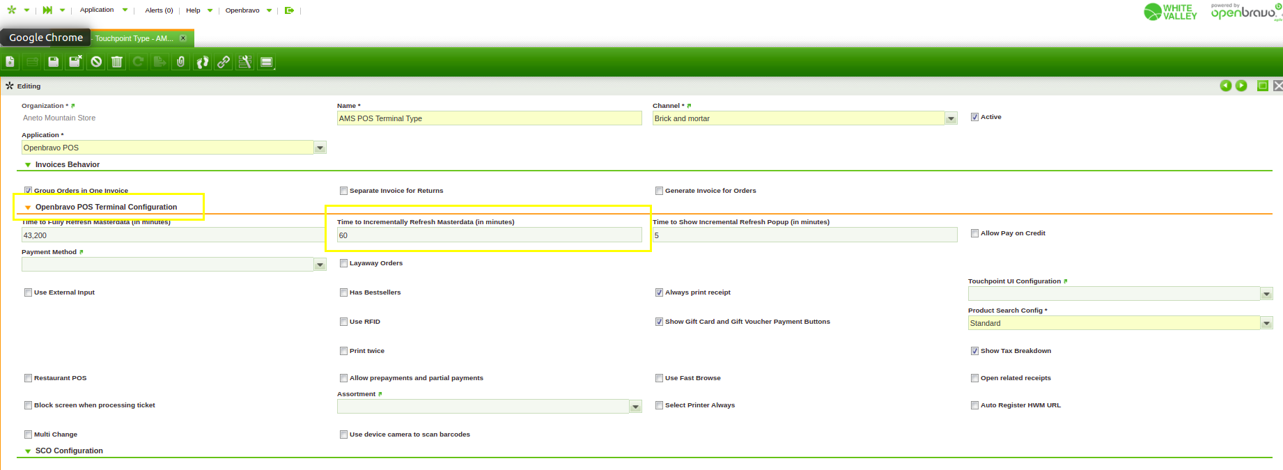The image size is (1283, 470).
Task: Enable Allow Pay on Credit
Action: 974,233
